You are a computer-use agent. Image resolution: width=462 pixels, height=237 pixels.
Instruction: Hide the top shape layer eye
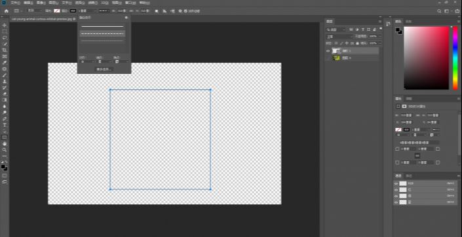point(328,51)
